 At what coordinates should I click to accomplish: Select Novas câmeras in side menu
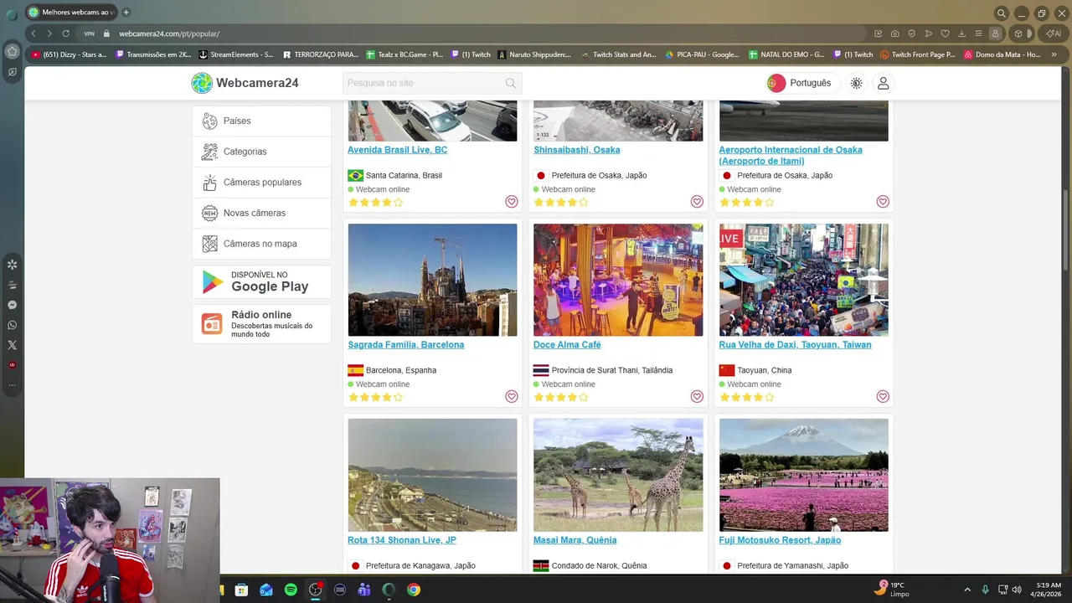261,213
